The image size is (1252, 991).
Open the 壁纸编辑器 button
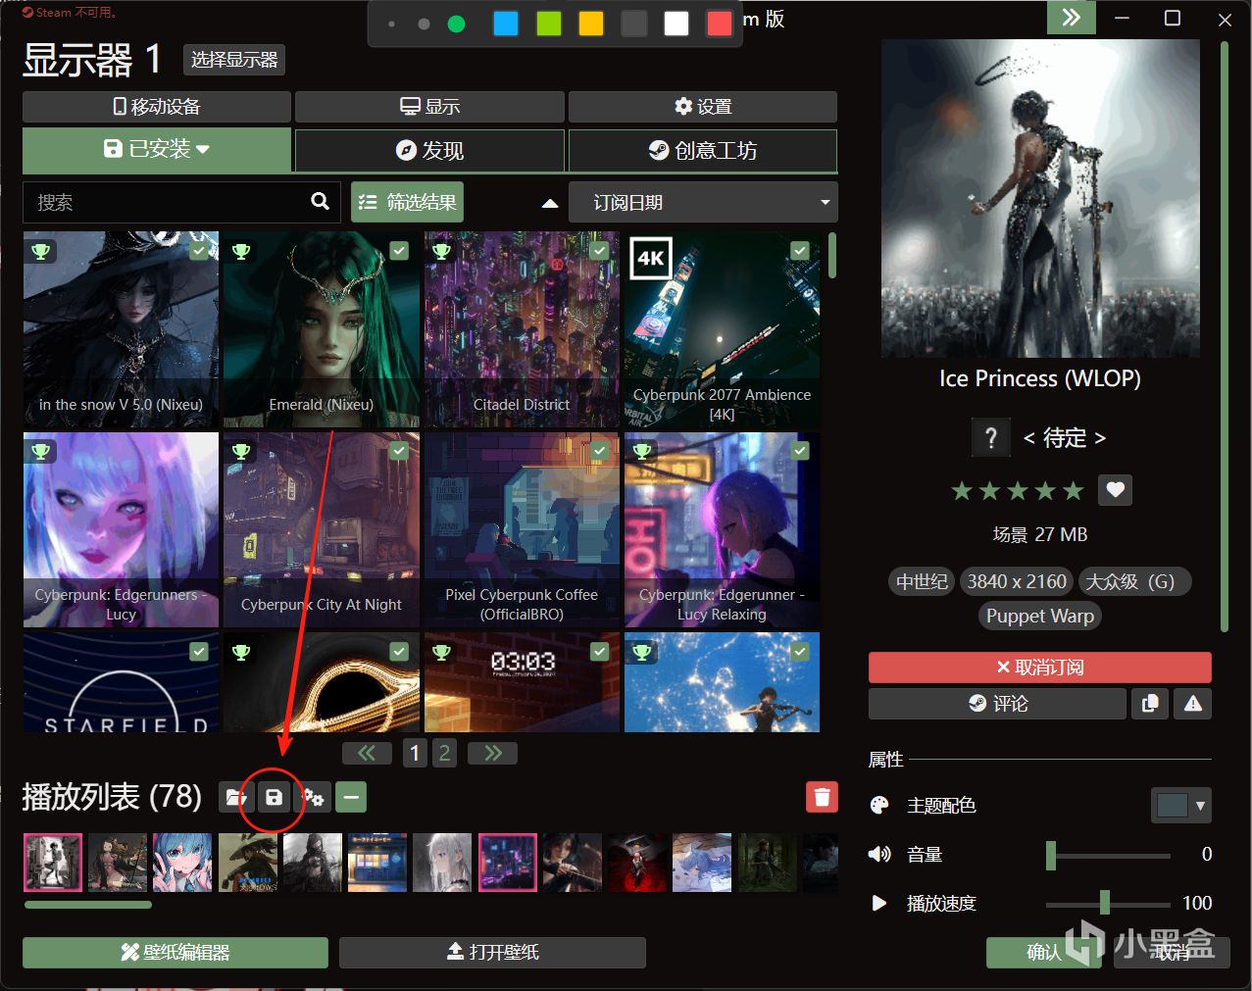(175, 952)
